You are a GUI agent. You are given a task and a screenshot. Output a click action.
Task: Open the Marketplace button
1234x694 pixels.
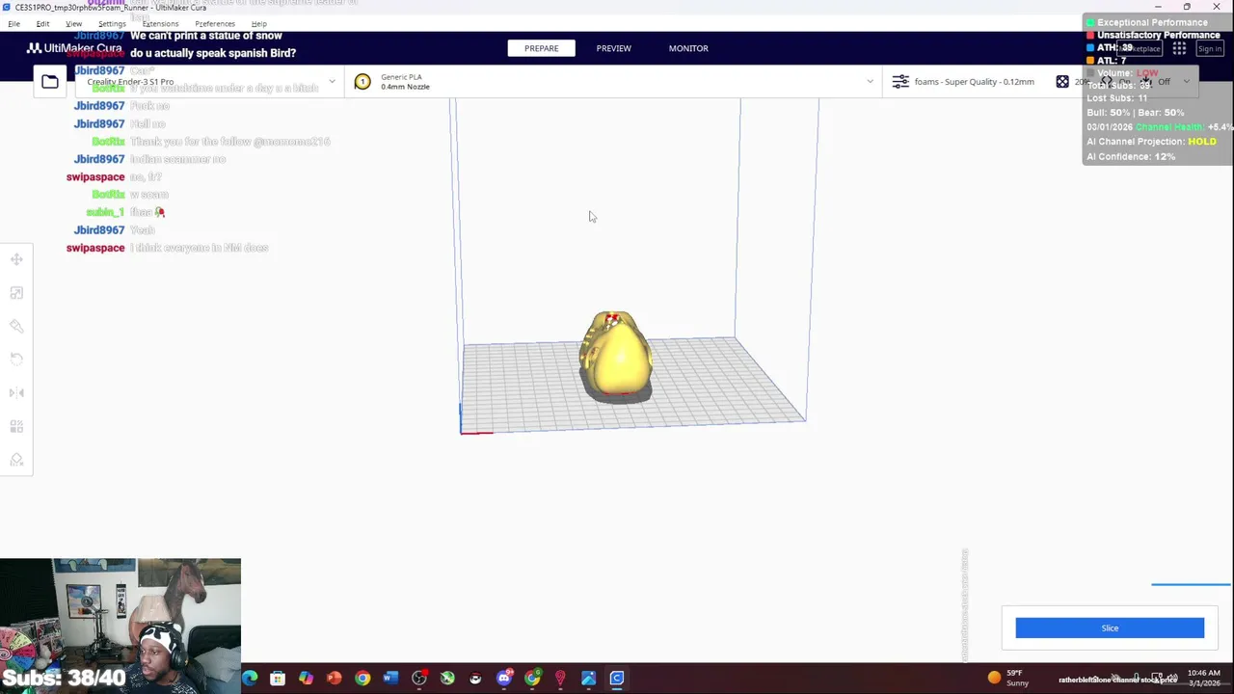1140,48
